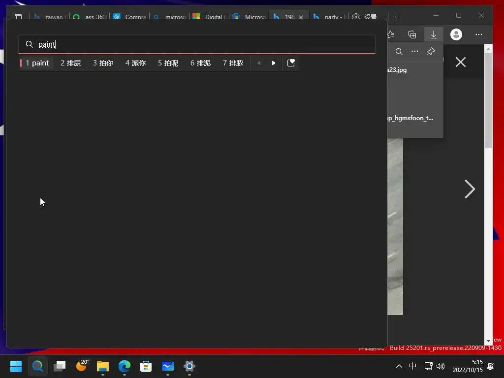Select IME candidate 4 派你
504x378 pixels.
click(x=136, y=63)
